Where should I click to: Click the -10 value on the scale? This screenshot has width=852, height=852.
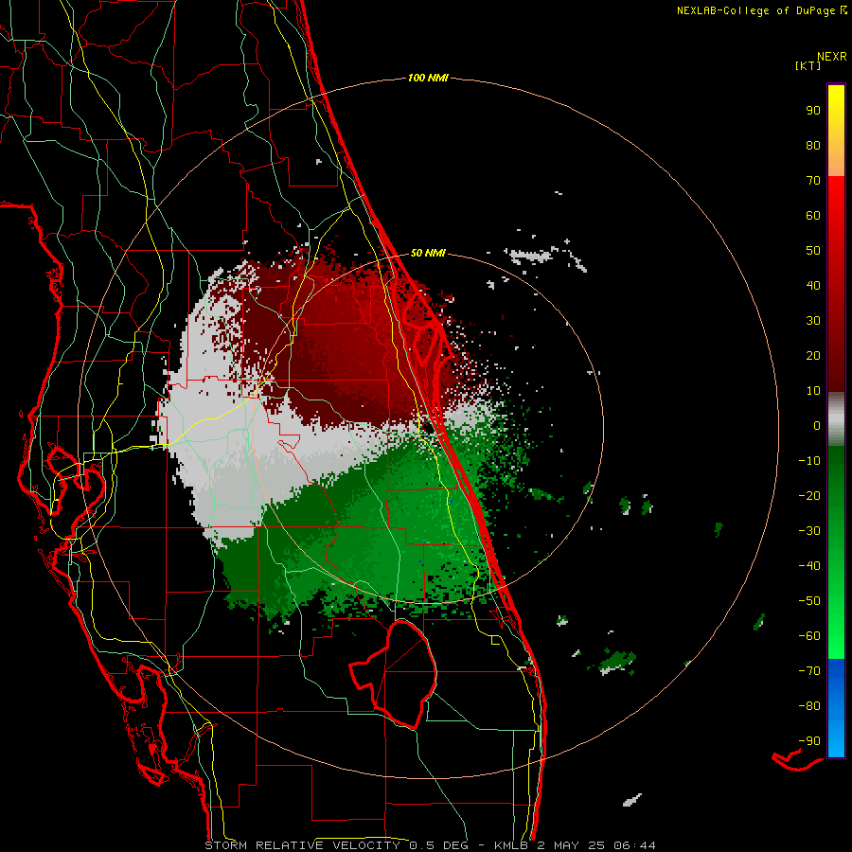(809, 461)
